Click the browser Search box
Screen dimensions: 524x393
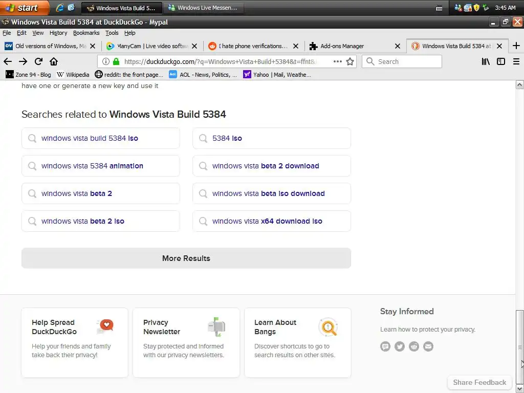(402, 61)
